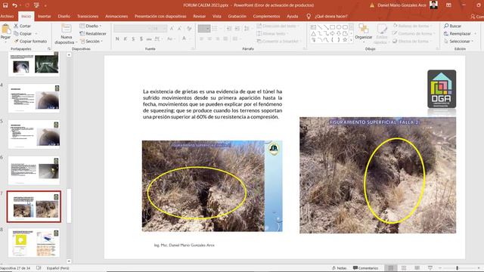Click thumbnail pane scroll up arrow
Viewport: 484px width, 272px height.
(x=69, y=55)
